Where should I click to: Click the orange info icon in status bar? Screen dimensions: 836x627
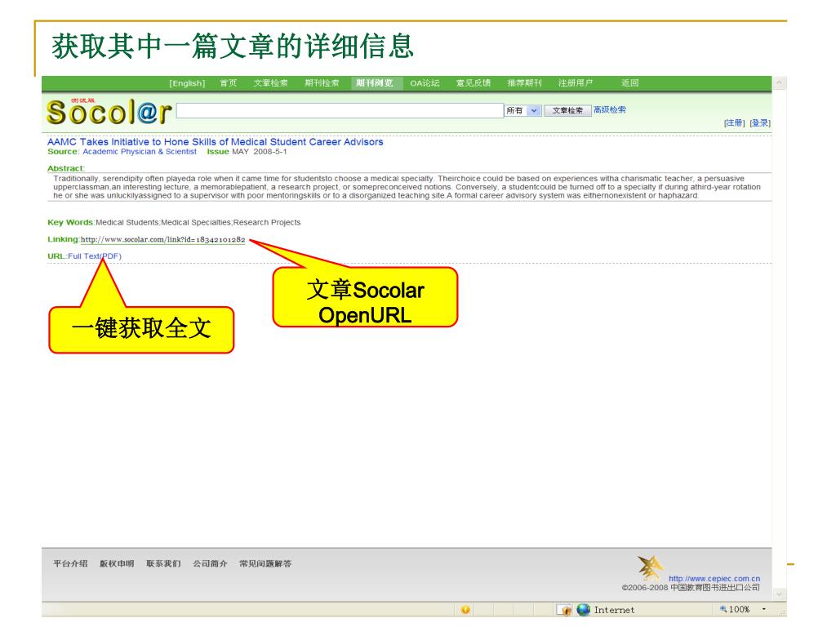coord(465,609)
